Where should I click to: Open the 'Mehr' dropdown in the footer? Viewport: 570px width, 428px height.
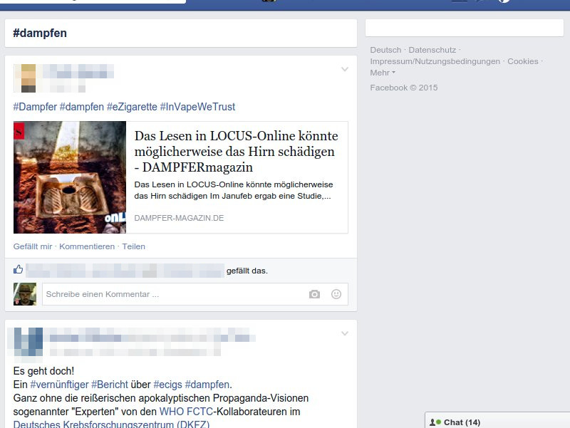383,73
